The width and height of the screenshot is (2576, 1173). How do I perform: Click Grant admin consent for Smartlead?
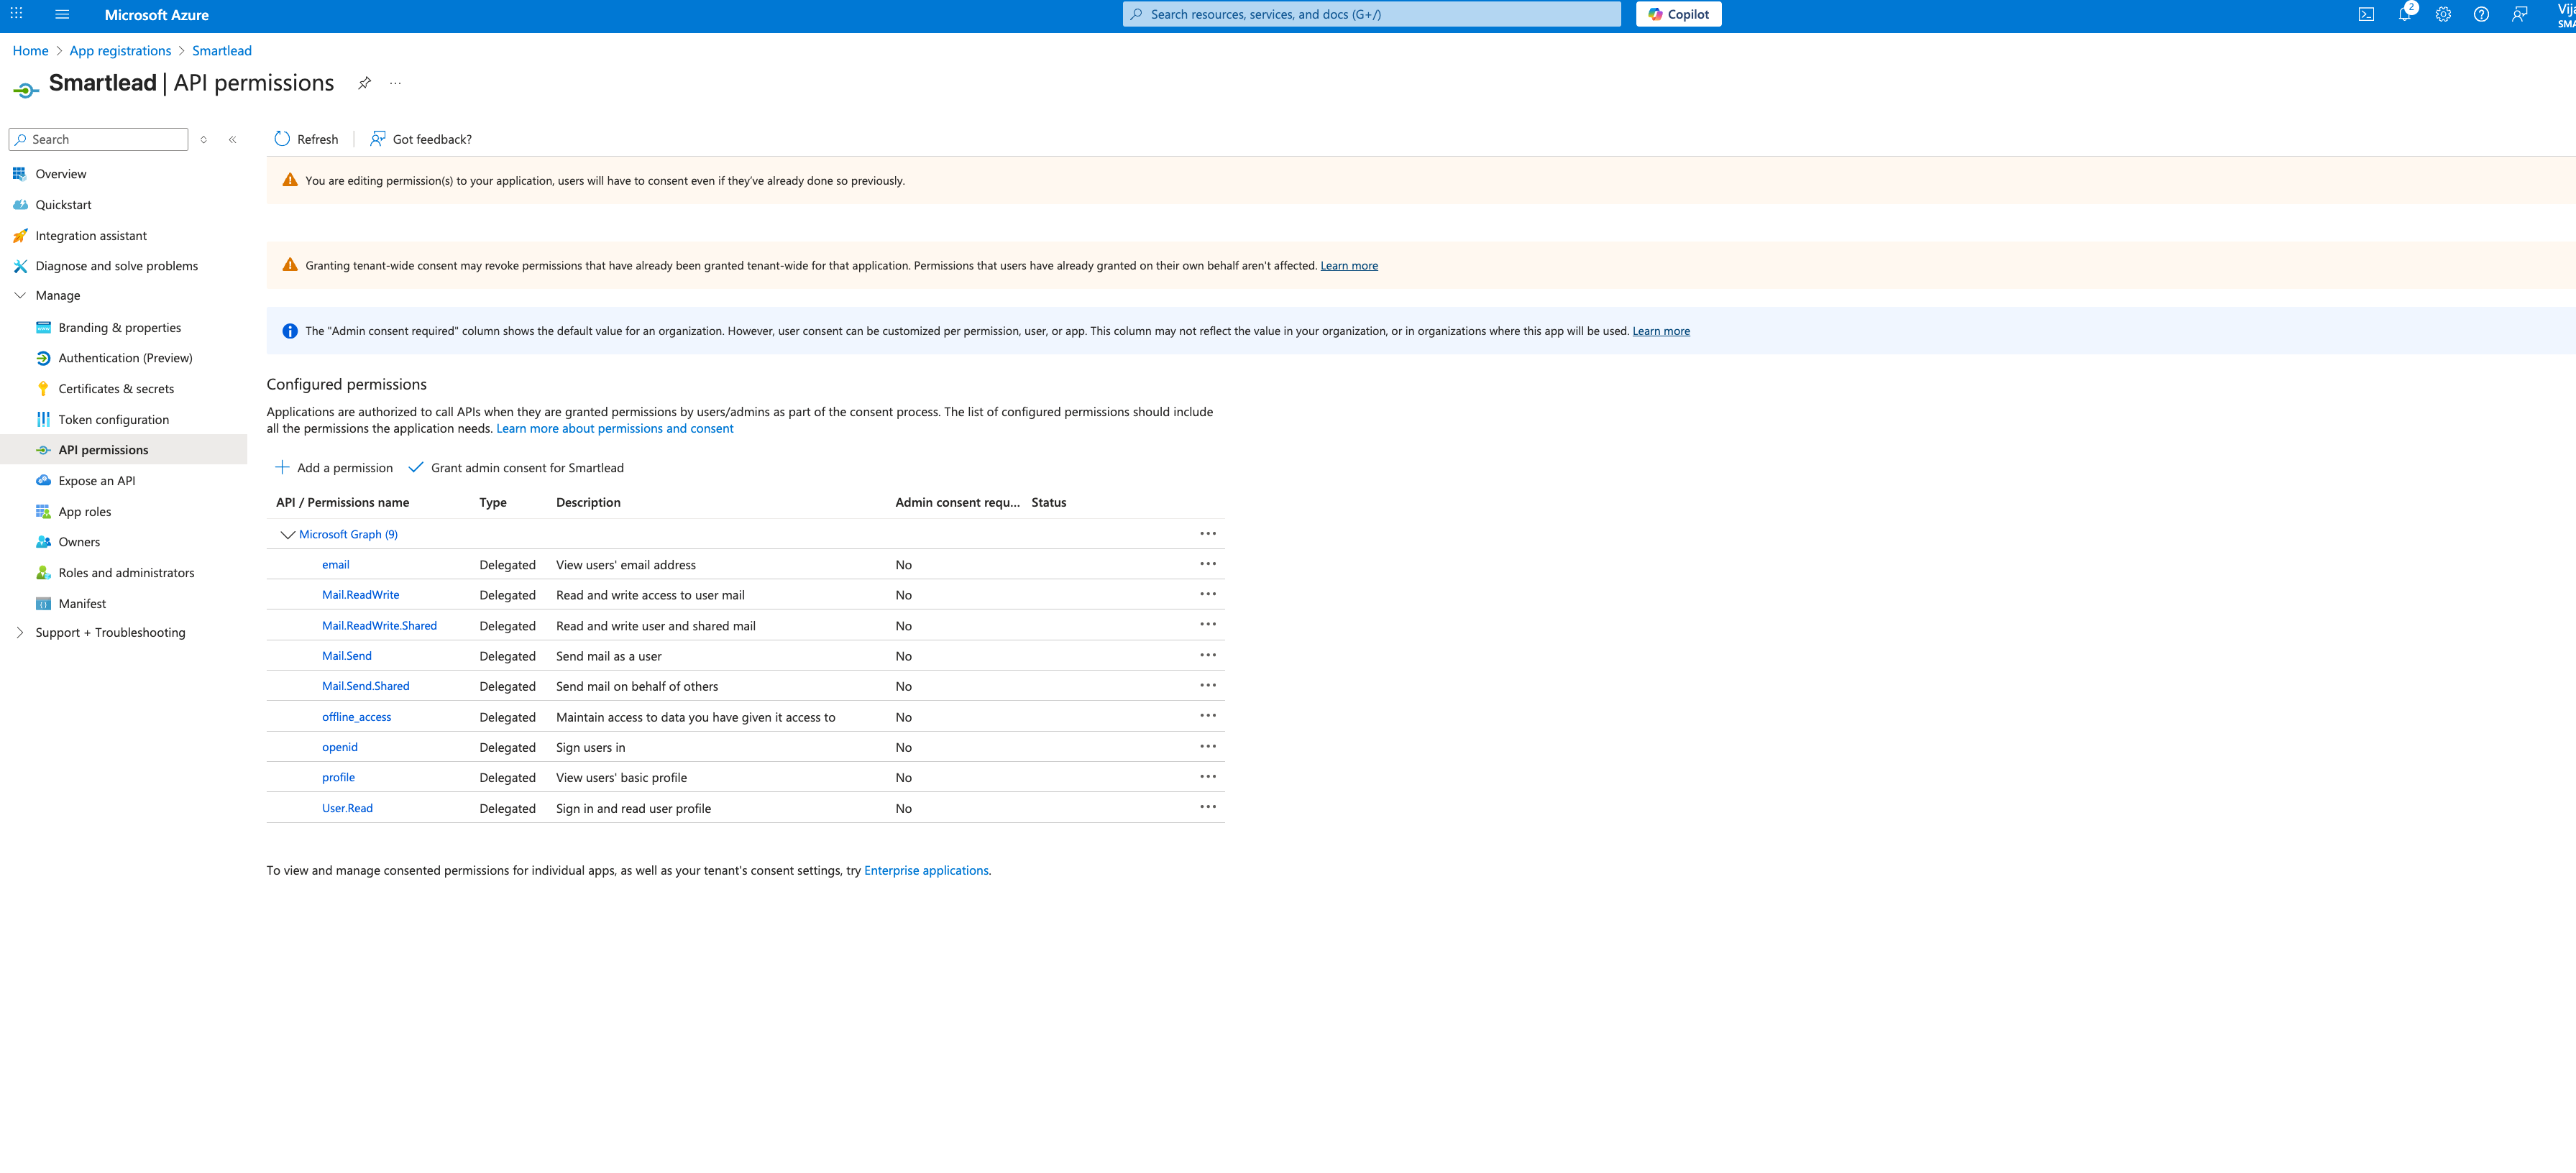pyautogui.click(x=516, y=468)
